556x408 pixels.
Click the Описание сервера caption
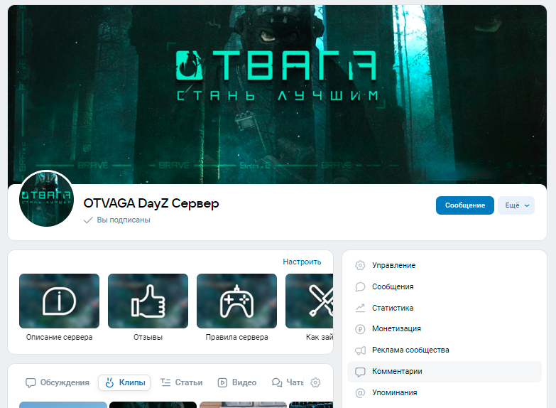59,338
